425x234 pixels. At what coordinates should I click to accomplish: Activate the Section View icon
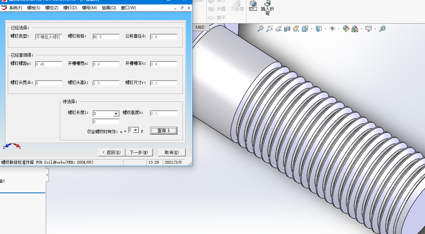[x=287, y=29]
